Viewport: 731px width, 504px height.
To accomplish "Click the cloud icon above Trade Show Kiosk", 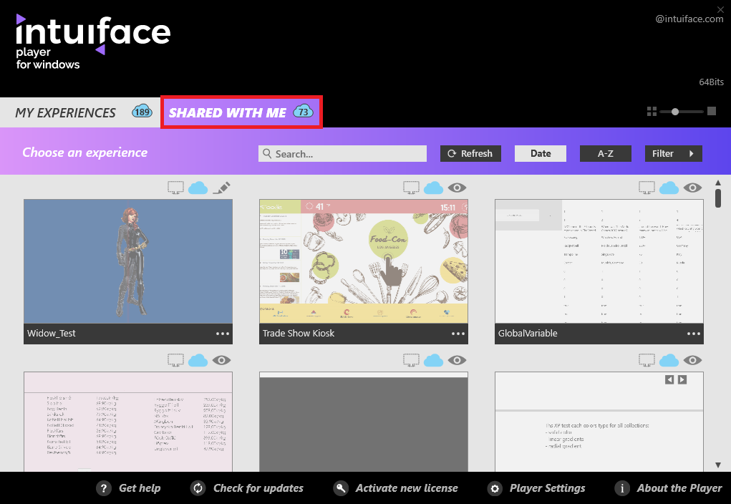I will [x=434, y=188].
